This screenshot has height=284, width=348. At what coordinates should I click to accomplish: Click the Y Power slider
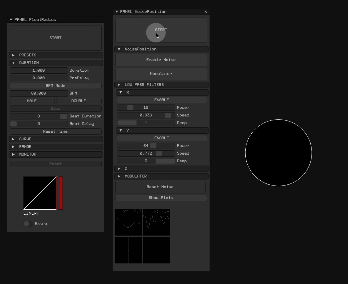click(x=146, y=146)
